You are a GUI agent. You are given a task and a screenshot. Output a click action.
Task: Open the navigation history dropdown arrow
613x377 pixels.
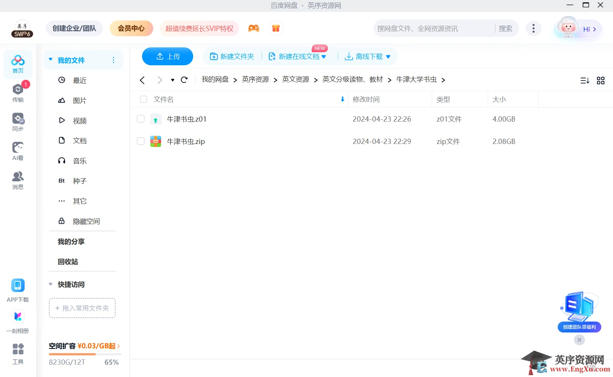click(173, 80)
